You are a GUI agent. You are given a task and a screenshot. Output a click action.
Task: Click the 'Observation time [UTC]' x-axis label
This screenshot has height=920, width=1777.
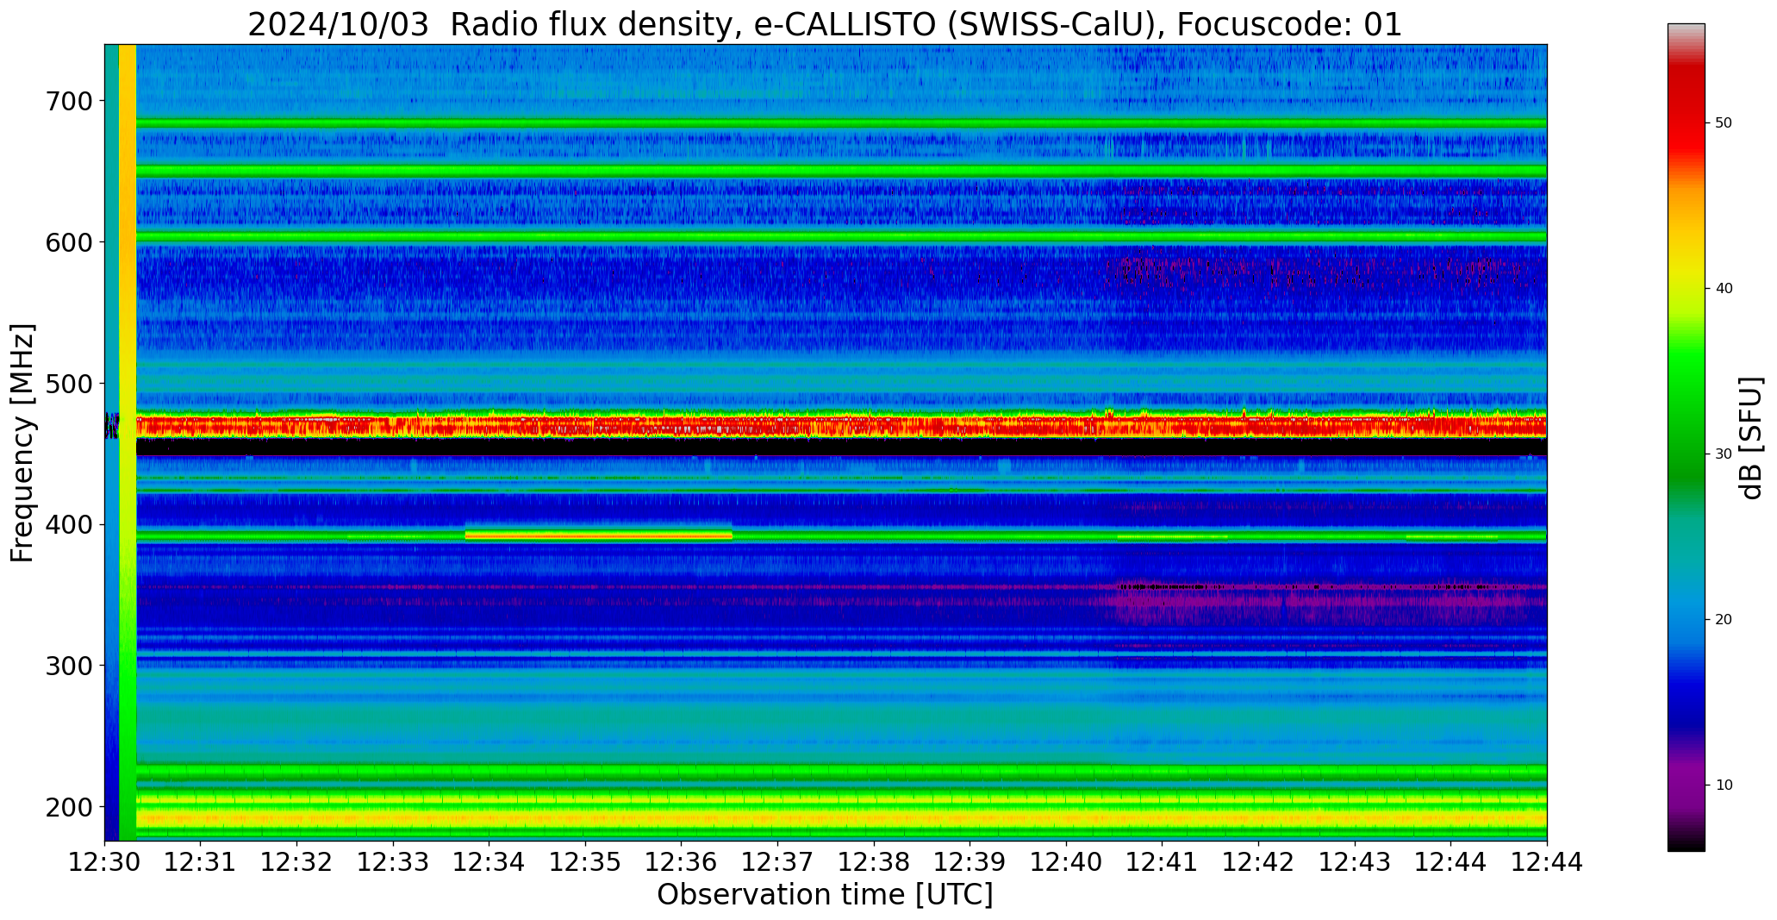coord(825,895)
